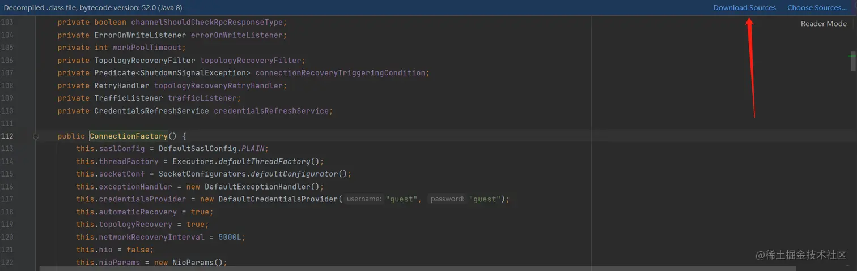The image size is (857, 271).
Task: Click the topologyRecoveryFilter field name
Action: click(x=251, y=61)
